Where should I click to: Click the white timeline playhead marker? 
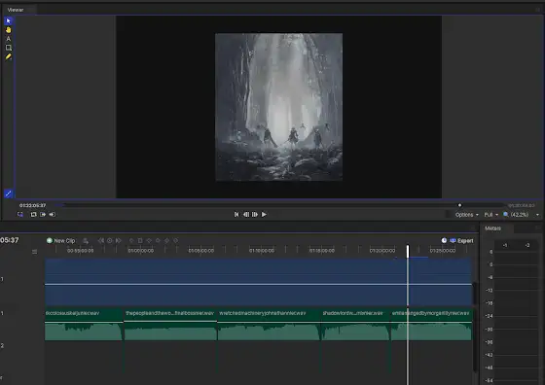pyautogui.click(x=408, y=252)
